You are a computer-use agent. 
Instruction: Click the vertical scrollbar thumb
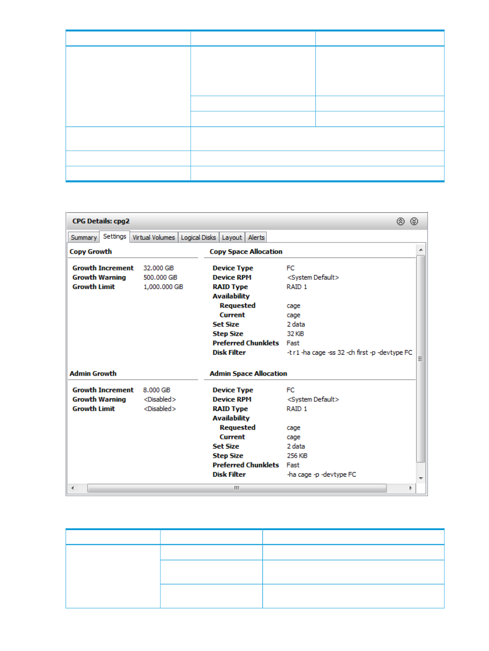pos(421,359)
